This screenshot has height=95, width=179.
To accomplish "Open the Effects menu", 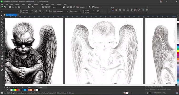I will [x=29, y=4].
